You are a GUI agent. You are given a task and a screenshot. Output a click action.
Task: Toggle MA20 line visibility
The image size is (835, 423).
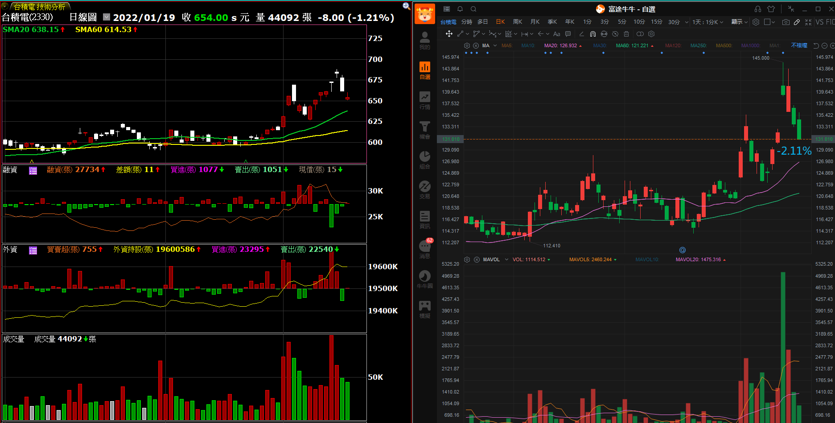(563, 45)
